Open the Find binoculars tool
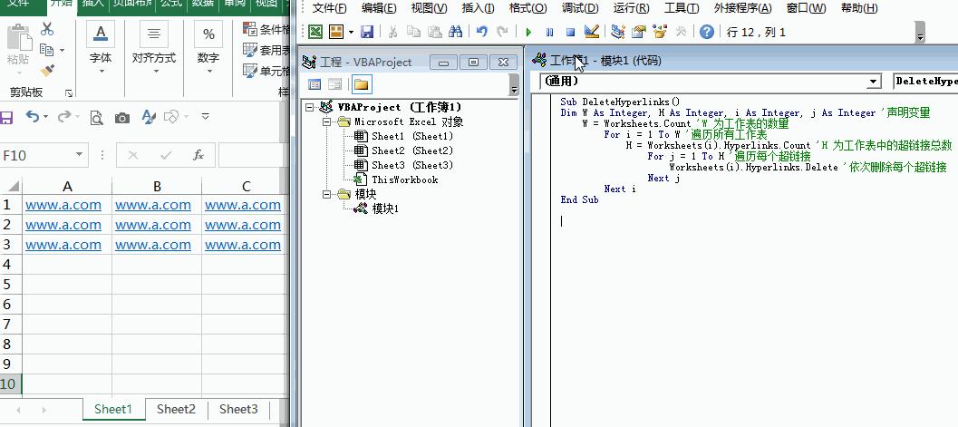Screen dimensions: 958x427 pos(455,32)
